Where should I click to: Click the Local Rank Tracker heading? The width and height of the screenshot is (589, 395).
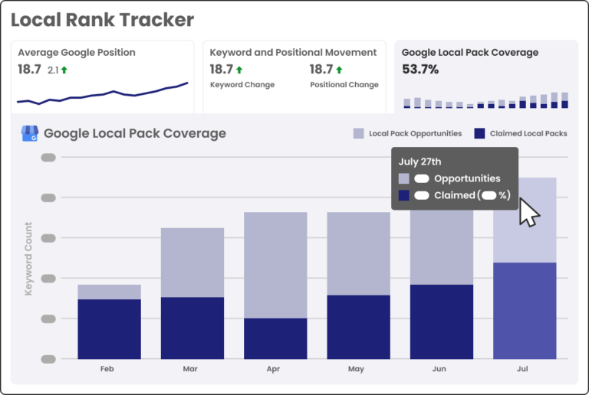[x=103, y=19]
